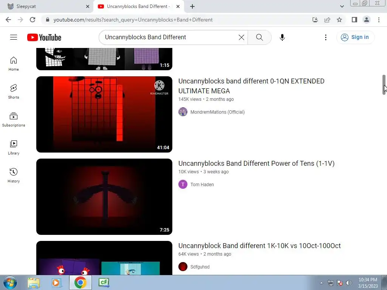
Task: Visit the Sdfguhsd channel name
Action: [x=200, y=267]
